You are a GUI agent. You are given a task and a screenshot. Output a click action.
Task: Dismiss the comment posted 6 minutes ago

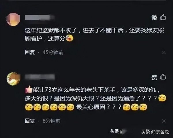click(x=164, y=121)
